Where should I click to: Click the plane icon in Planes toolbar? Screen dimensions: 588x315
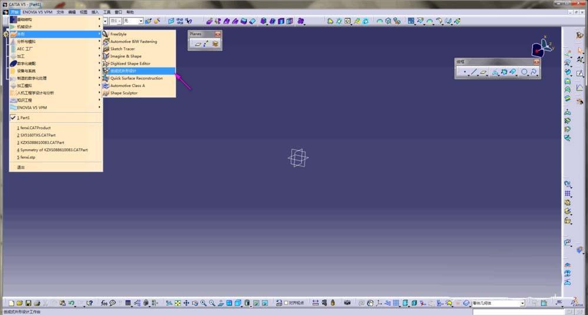(198, 43)
